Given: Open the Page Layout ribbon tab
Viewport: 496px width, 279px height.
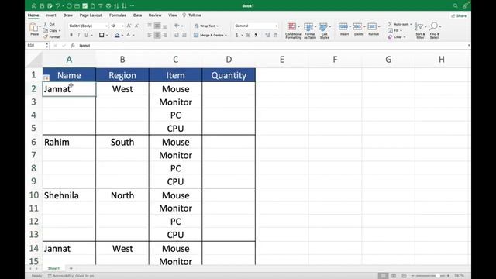Looking at the screenshot, I should pos(91,15).
